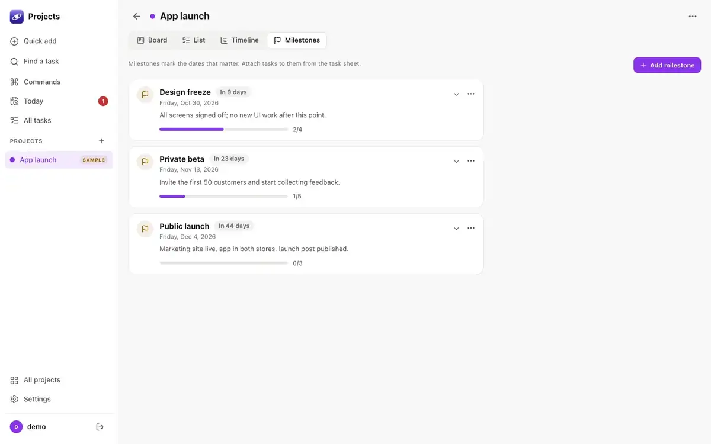711x444 pixels.
Task: Click Private beta progress bar
Action: 223,196
